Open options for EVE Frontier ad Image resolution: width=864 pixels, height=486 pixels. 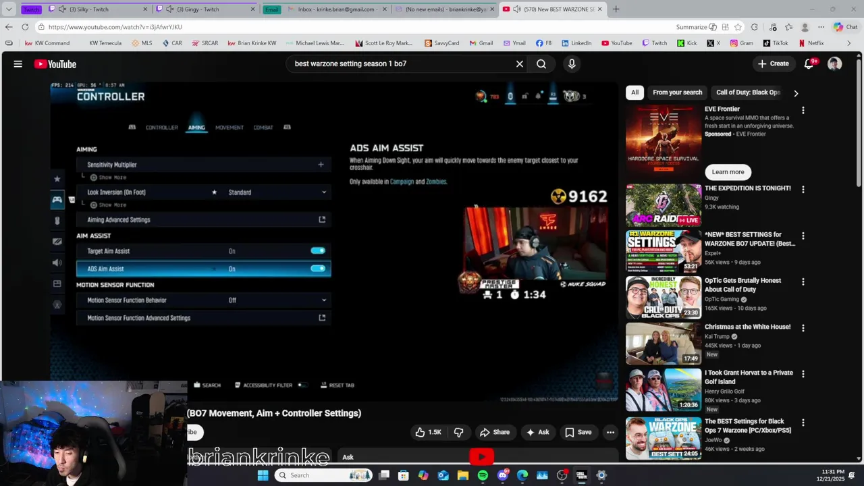(x=803, y=110)
